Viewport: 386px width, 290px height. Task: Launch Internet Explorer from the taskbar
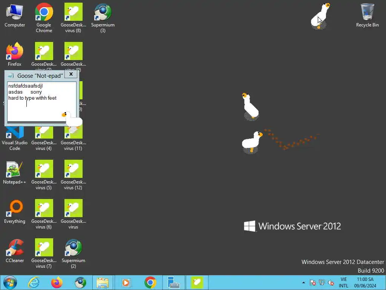tap(34, 282)
